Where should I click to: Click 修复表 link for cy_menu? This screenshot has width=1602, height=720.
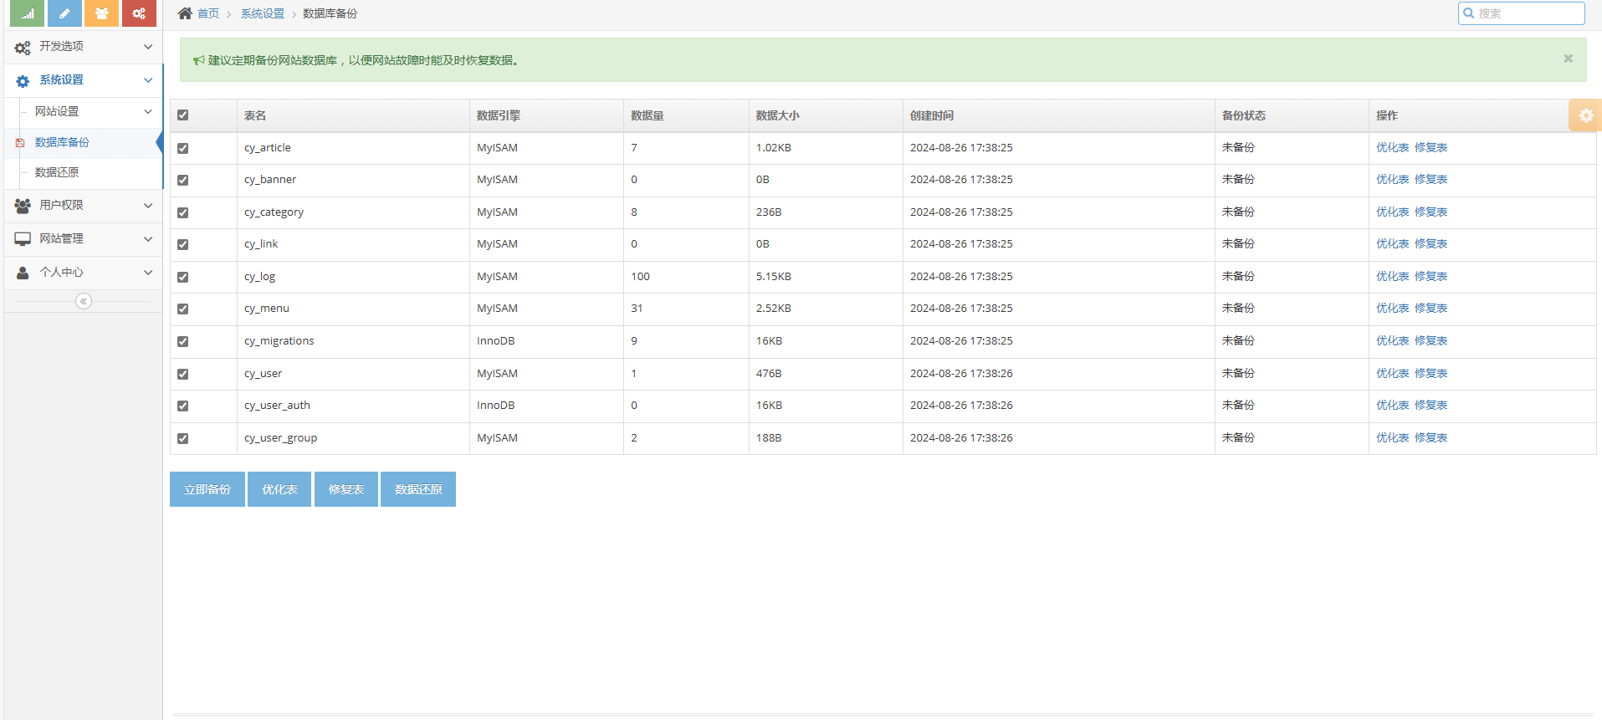[x=1431, y=308]
